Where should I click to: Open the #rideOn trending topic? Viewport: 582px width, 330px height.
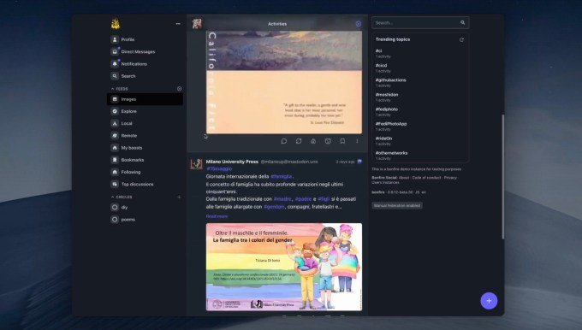tap(383, 138)
